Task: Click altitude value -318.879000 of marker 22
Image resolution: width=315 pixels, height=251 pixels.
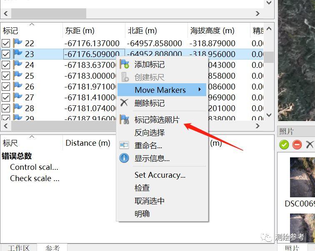Action: pos(212,43)
